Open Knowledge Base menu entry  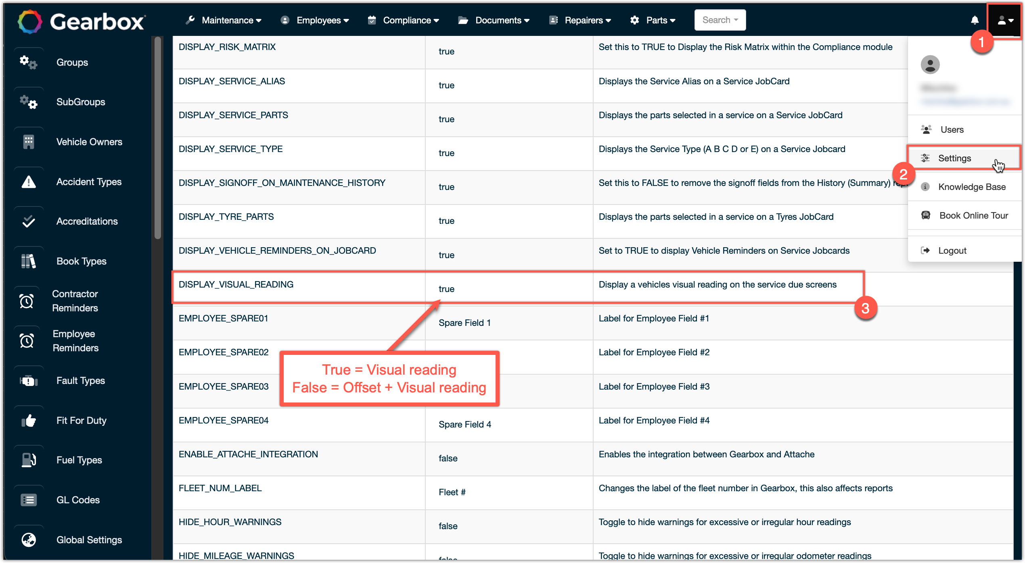click(x=964, y=187)
